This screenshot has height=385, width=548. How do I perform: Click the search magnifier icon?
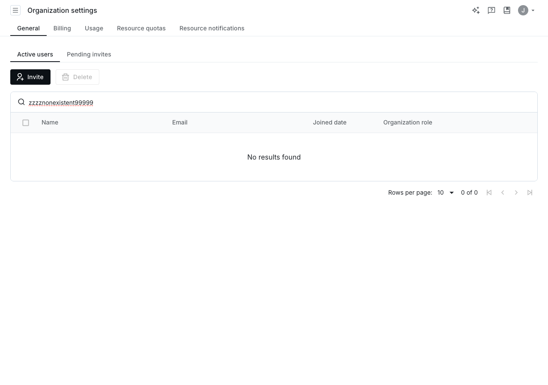click(x=21, y=102)
